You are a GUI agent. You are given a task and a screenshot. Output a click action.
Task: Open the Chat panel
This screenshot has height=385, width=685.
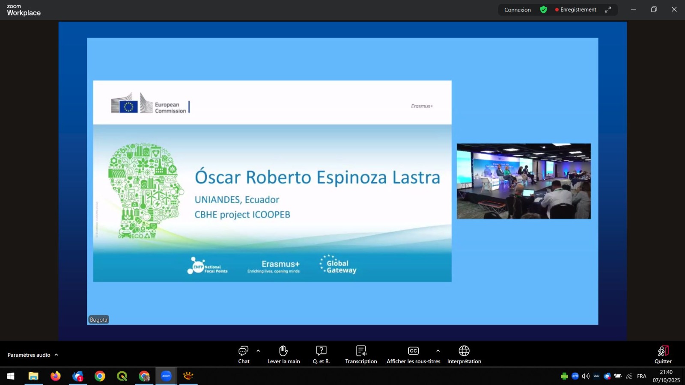pos(244,355)
